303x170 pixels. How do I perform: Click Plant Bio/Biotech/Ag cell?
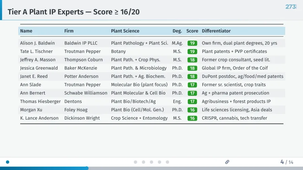coord(133,101)
